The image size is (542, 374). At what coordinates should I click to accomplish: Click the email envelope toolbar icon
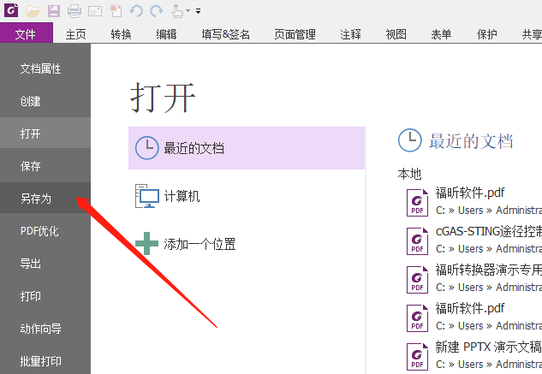pos(95,11)
